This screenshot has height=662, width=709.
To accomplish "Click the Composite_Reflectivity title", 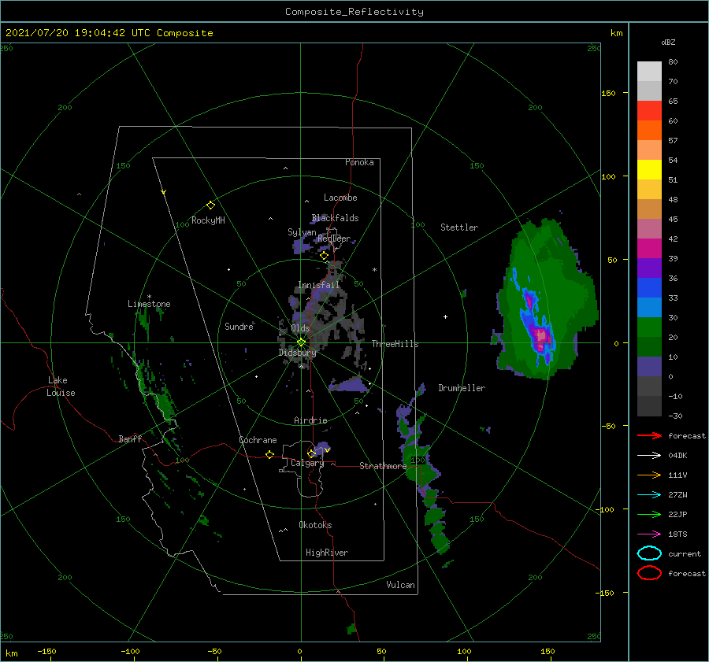I will pos(354,12).
